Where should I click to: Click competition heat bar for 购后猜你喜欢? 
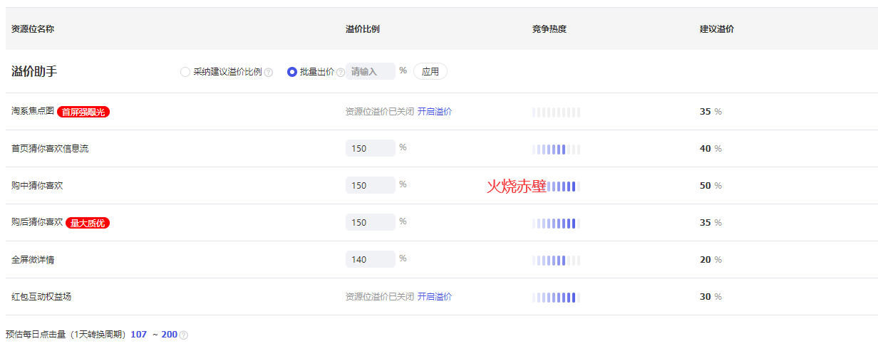click(x=557, y=224)
